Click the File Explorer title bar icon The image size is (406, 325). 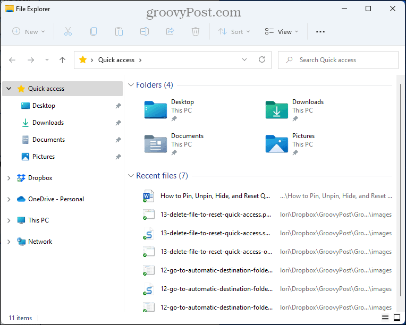coord(10,9)
